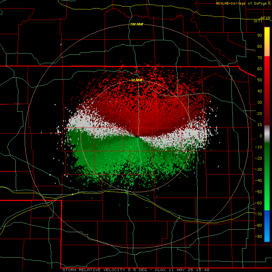
Task: Click the positive 60 scale value
Action: (260, 69)
